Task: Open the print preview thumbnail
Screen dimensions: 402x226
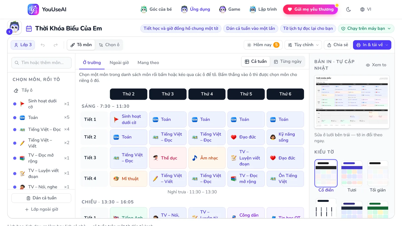Action: tap(352, 102)
